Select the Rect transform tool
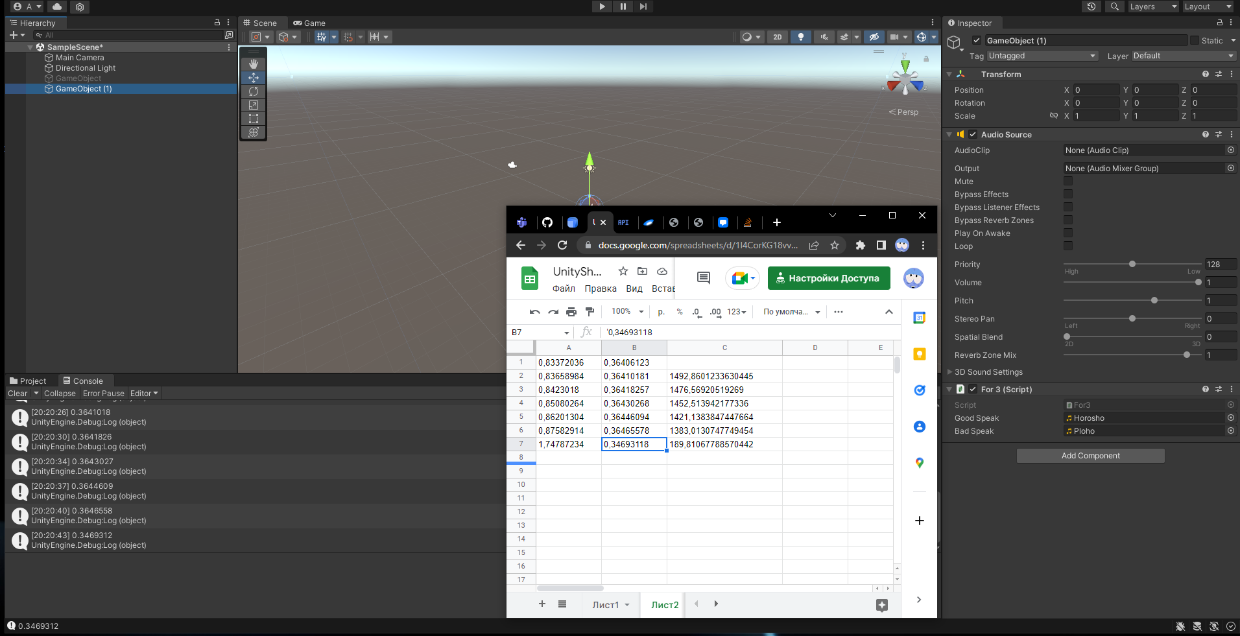The image size is (1240, 636). [x=253, y=118]
